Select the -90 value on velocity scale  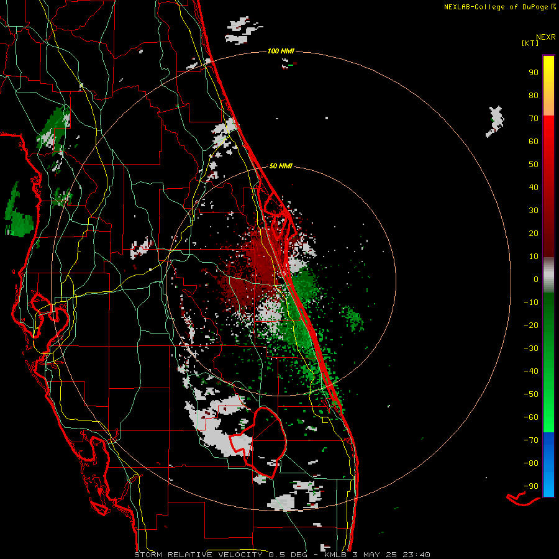531,486
